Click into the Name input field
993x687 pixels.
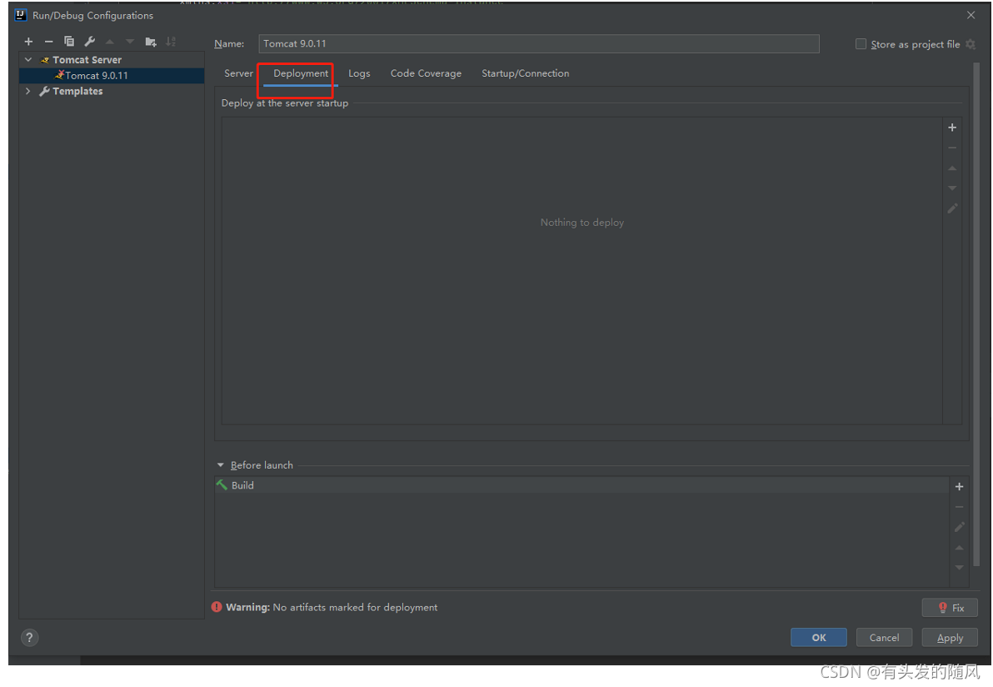click(539, 43)
